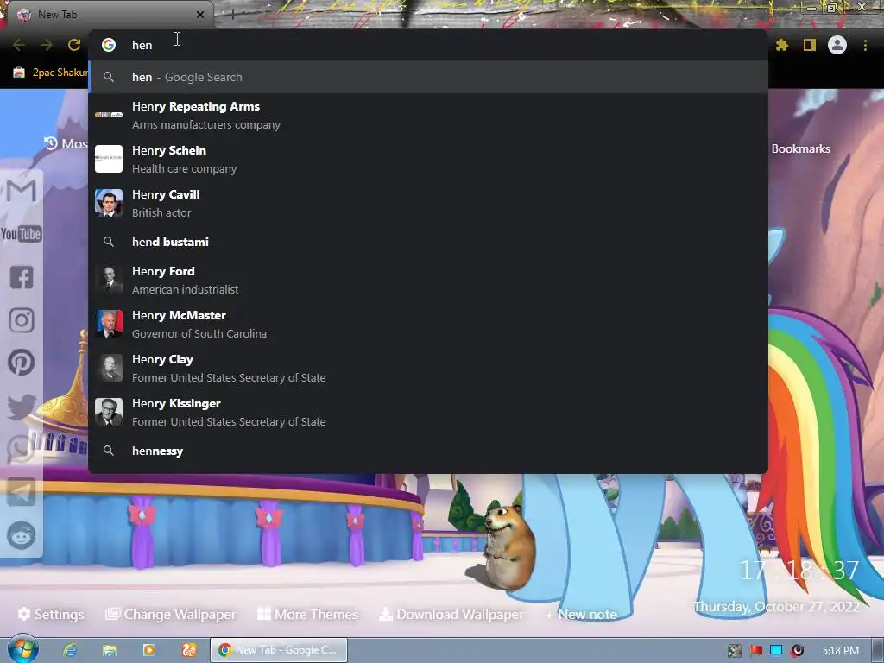884x663 pixels.
Task: Click Change Wallpaper
Action: coord(171,614)
